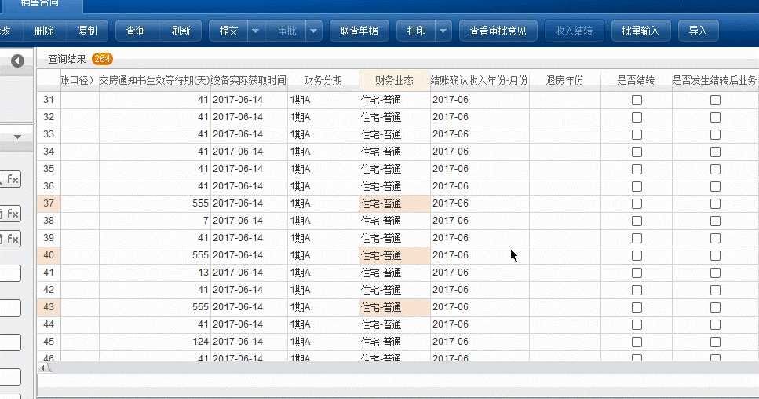759x399 pixels.
Task: Switch to the 查询结果 tab
Action: 68,59
